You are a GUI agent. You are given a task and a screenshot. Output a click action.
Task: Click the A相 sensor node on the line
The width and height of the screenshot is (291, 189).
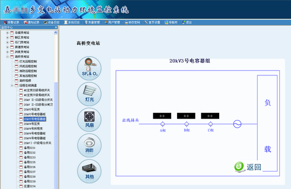[x=162, y=124]
